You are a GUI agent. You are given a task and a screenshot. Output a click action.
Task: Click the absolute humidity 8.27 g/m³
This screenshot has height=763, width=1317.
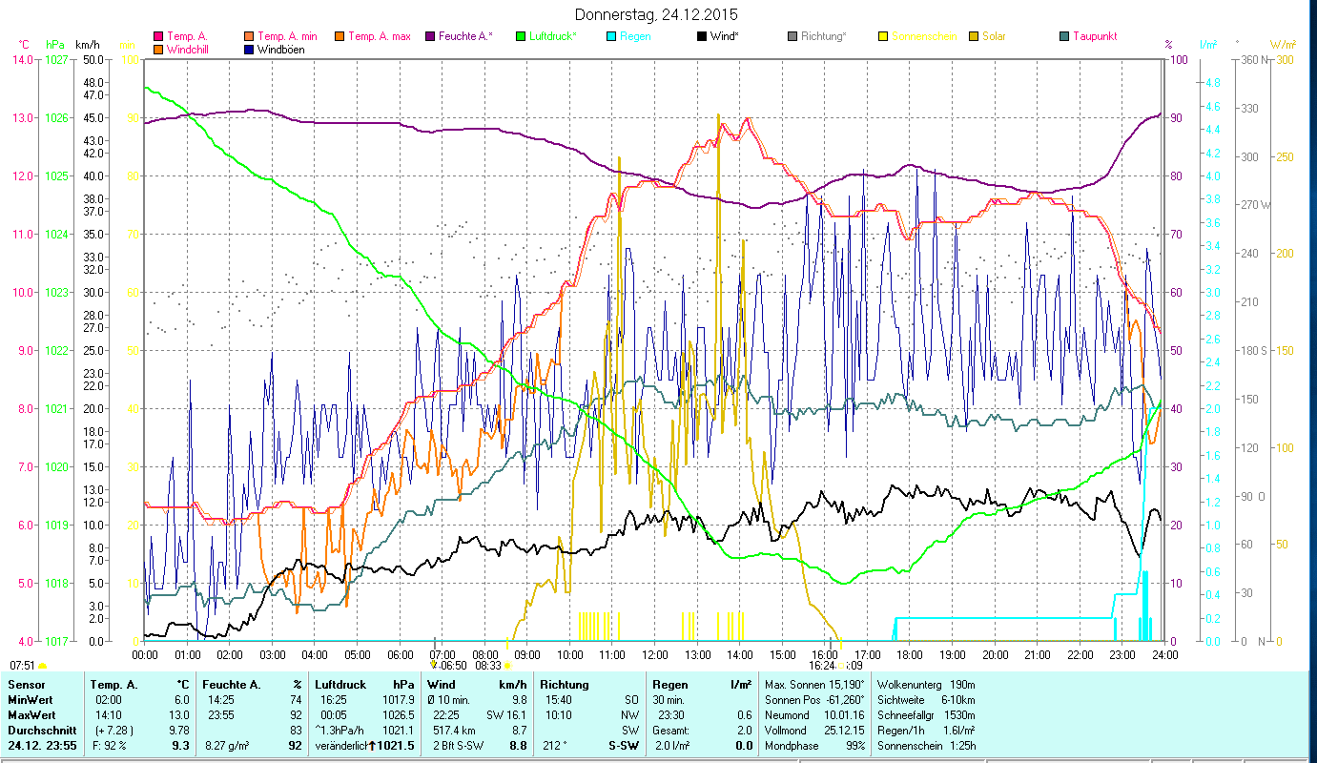[x=228, y=746]
